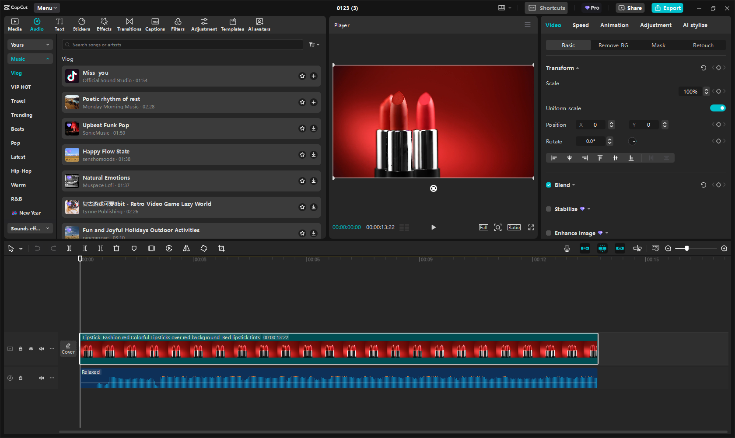Favorite the Miss you song

click(302, 76)
